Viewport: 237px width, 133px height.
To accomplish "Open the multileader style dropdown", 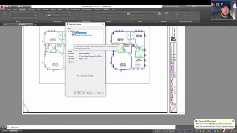I will click(x=125, y=12).
